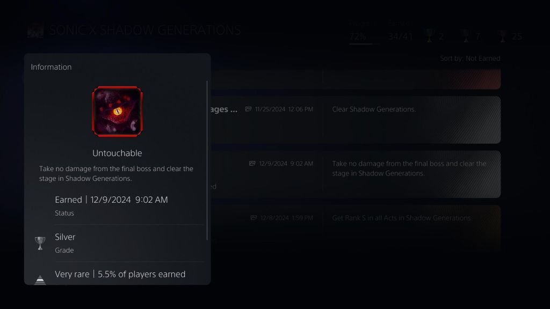
Task: Click the gold trophy count icon
Action: pos(429,36)
